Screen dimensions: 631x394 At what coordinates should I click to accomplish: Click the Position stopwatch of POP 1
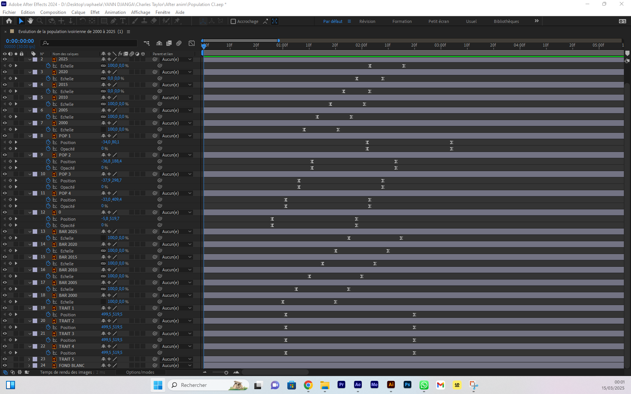coord(48,142)
